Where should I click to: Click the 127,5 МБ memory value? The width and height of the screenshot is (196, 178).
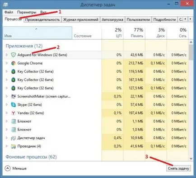pyautogui.click(x=136, y=88)
